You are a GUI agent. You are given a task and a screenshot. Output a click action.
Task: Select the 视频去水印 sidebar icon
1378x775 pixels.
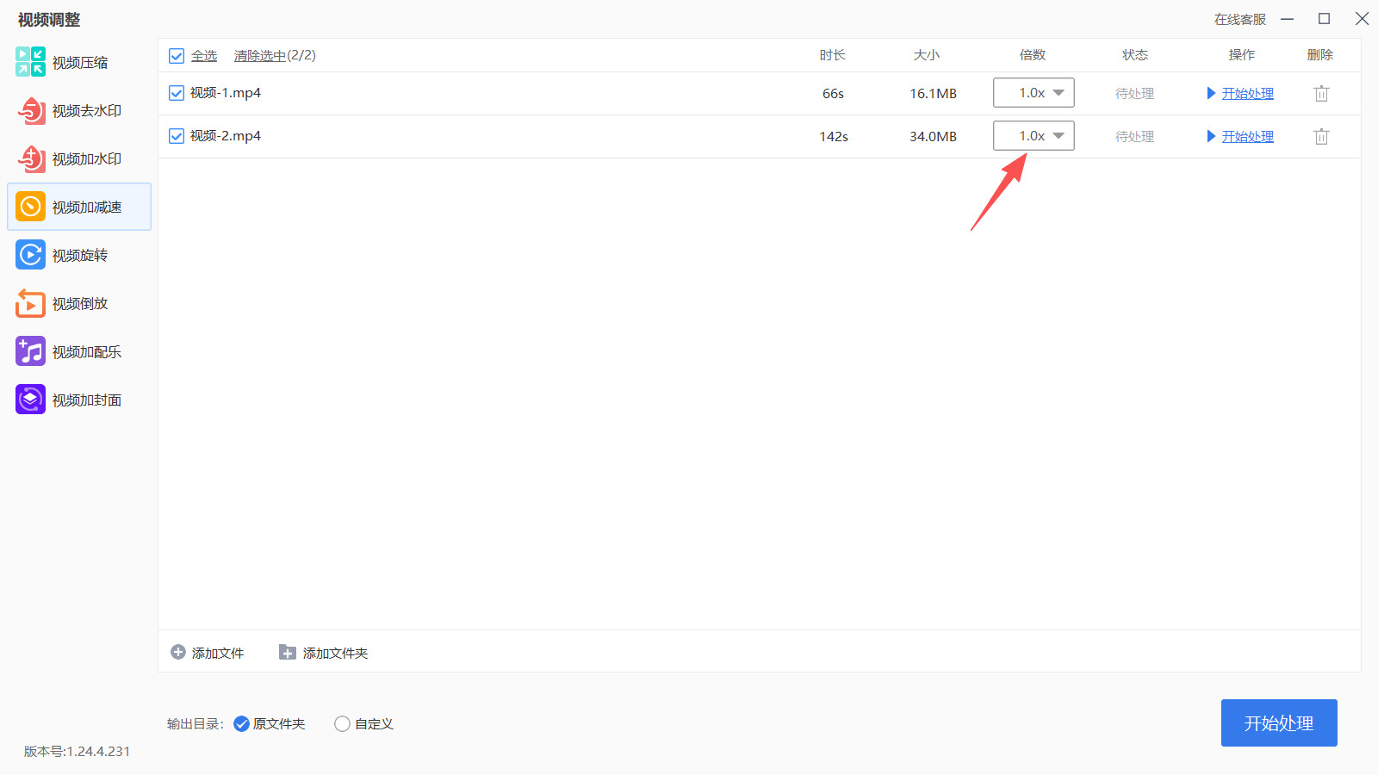[30, 110]
